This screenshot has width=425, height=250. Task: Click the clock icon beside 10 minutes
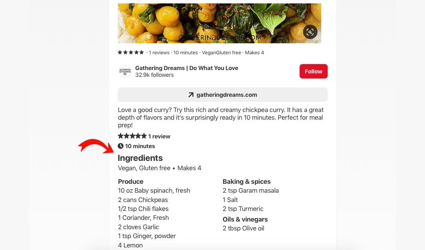click(x=121, y=146)
